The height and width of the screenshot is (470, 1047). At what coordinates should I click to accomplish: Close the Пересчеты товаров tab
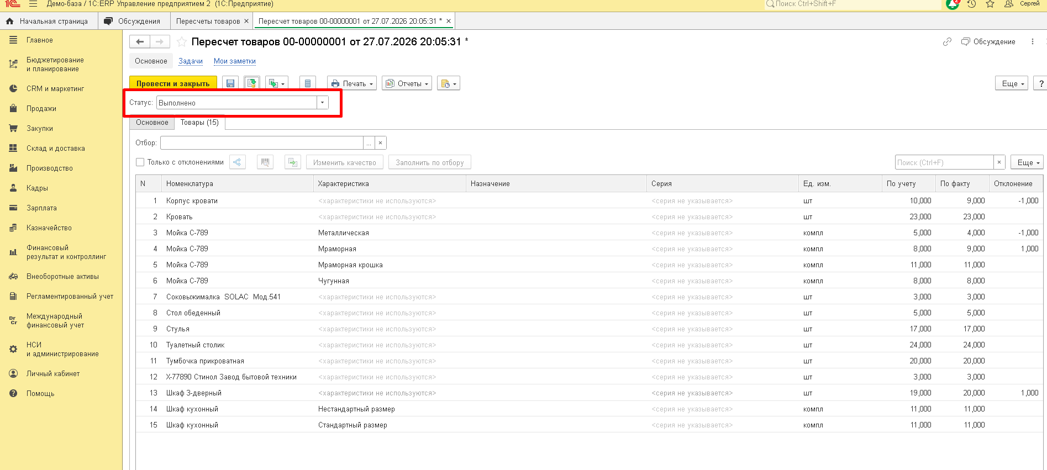tap(246, 21)
